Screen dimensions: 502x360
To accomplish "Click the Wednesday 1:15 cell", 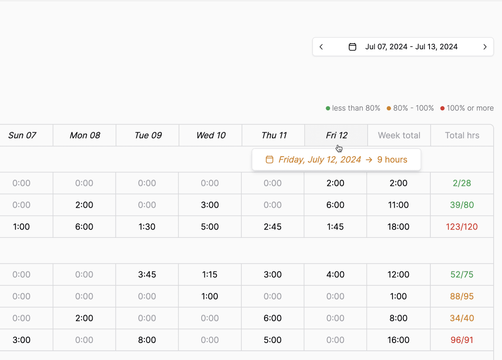I will pos(210,274).
